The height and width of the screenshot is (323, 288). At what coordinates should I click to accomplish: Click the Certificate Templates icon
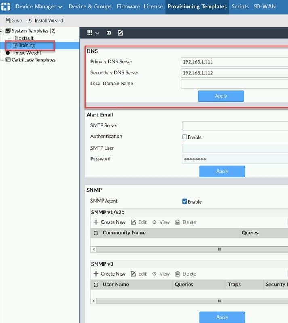tap(8, 60)
